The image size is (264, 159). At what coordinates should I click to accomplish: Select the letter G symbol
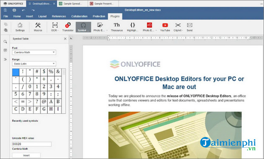click(44, 109)
